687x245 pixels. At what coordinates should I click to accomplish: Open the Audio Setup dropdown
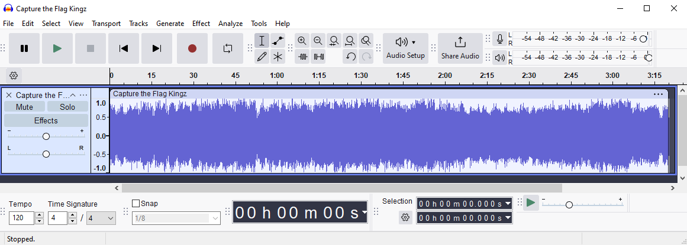pyautogui.click(x=405, y=48)
